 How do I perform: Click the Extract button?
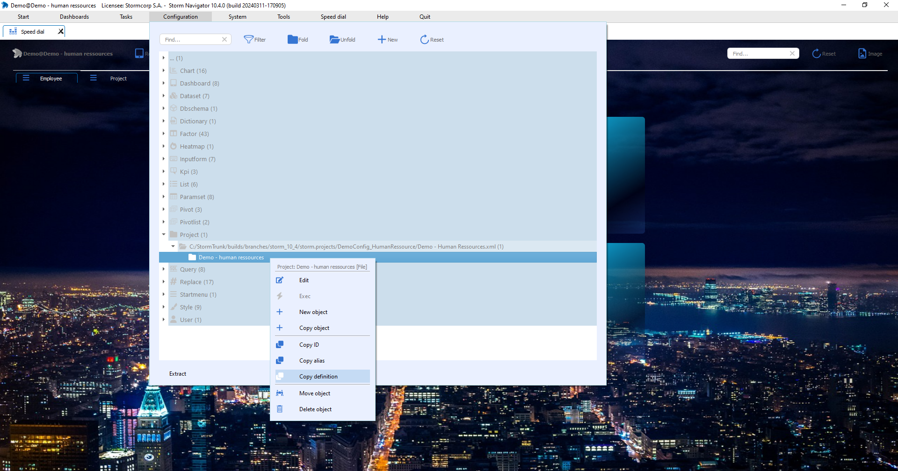(x=178, y=373)
